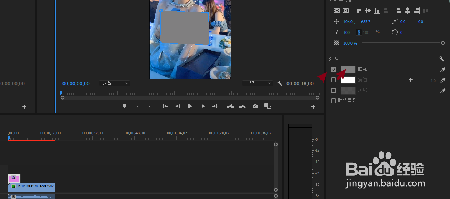Click align horizontal center icon

click(x=407, y=11)
